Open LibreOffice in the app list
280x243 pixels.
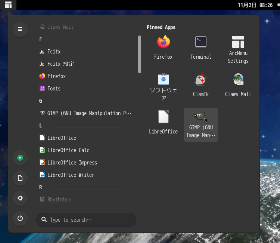point(86,138)
